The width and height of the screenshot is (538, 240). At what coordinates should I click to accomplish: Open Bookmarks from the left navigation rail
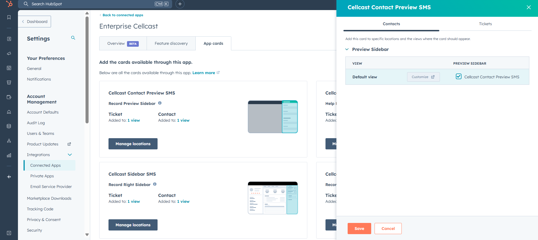click(9, 17)
